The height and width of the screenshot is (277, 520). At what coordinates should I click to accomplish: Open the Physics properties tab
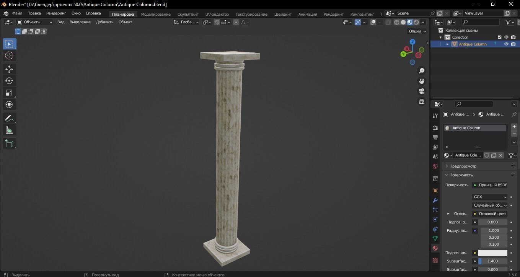[x=435, y=219]
